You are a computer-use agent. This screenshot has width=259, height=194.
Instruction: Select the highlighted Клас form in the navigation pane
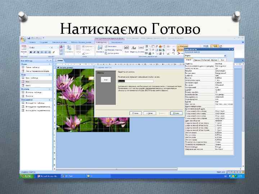pos(36,82)
